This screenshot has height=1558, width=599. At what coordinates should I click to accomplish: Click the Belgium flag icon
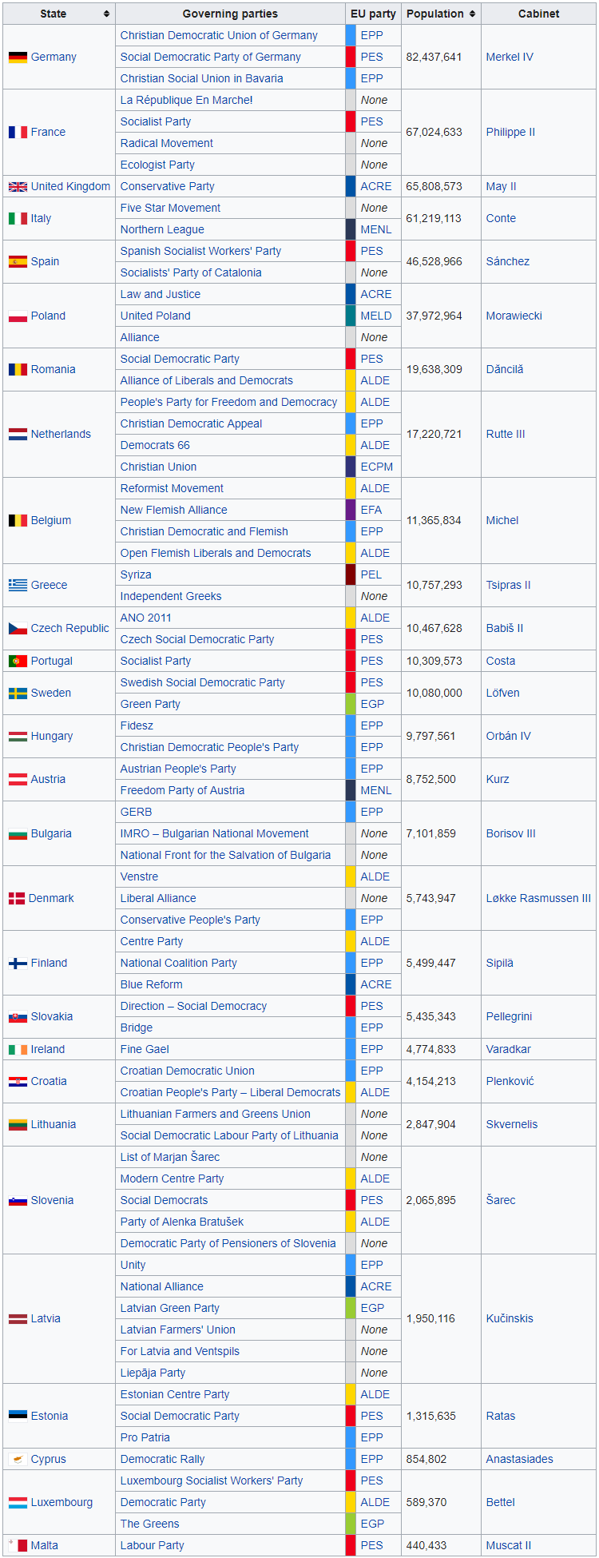tap(18, 521)
